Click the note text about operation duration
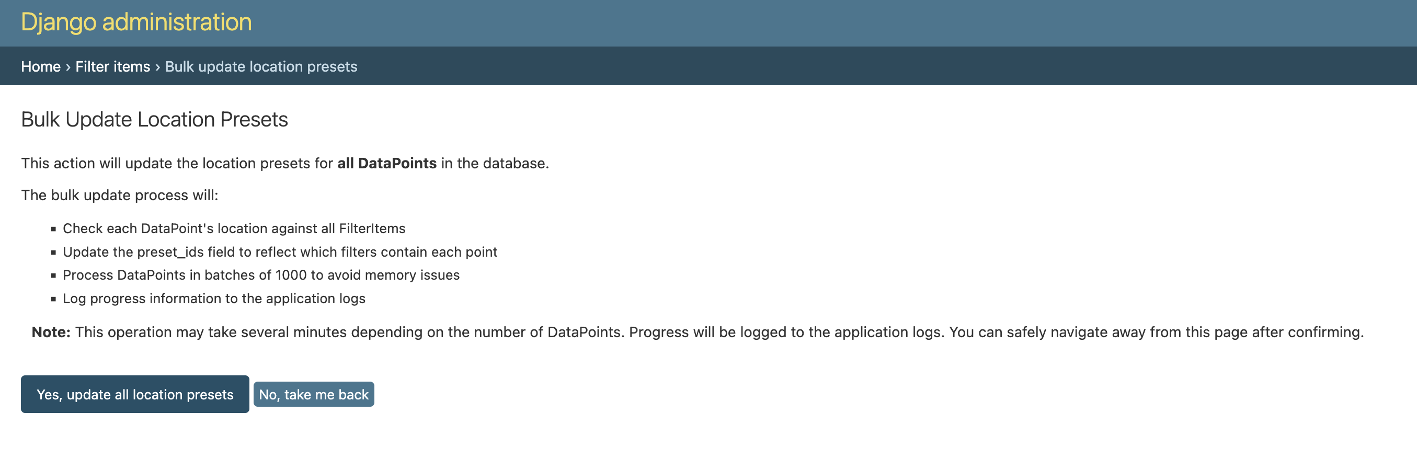Screen dimensions: 1417x459 718,332
